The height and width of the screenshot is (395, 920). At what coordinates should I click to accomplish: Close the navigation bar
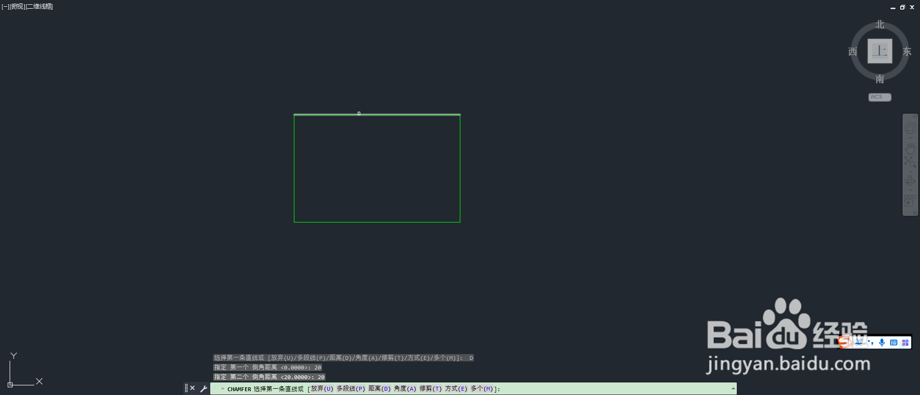click(915, 116)
